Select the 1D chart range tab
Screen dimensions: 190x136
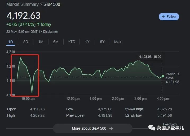point(11,42)
